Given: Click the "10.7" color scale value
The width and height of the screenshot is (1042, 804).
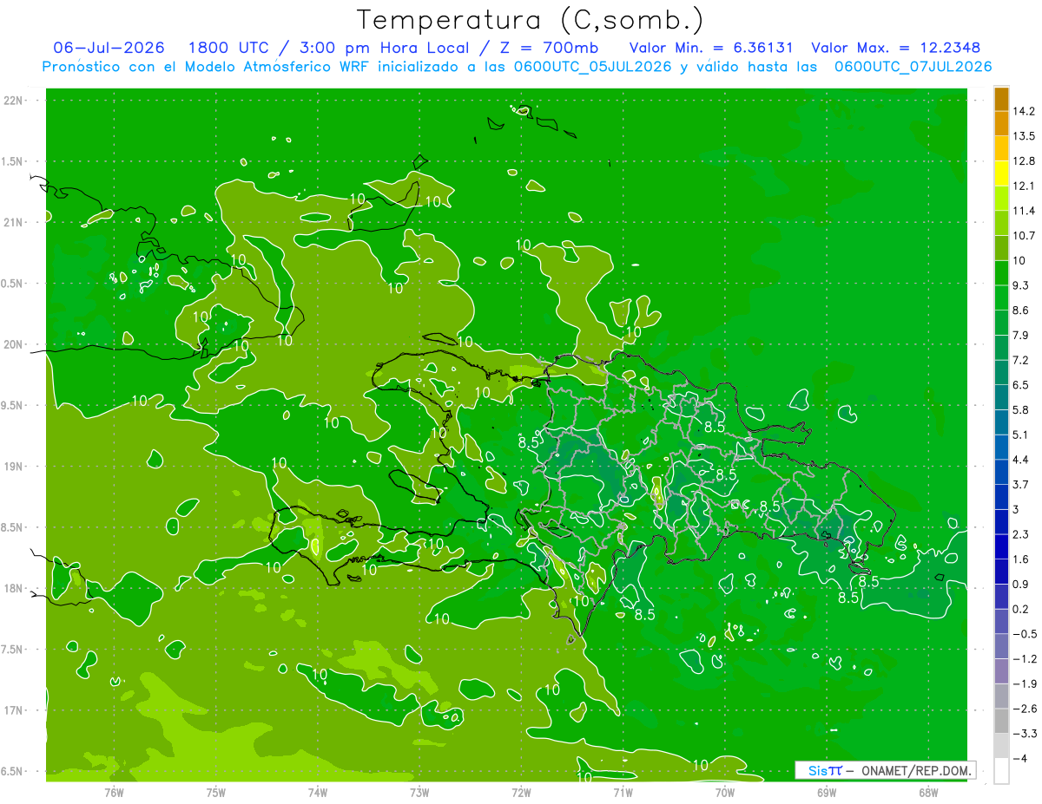Looking at the screenshot, I should (1026, 236).
